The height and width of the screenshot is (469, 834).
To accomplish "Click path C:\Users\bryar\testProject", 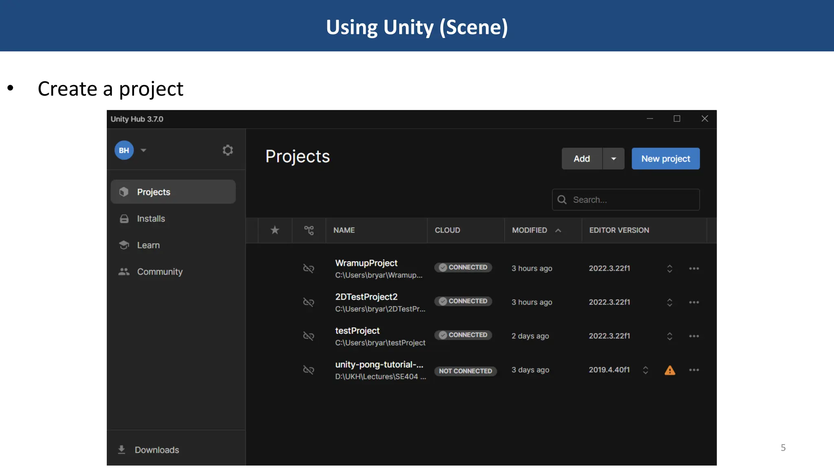I will tap(380, 343).
